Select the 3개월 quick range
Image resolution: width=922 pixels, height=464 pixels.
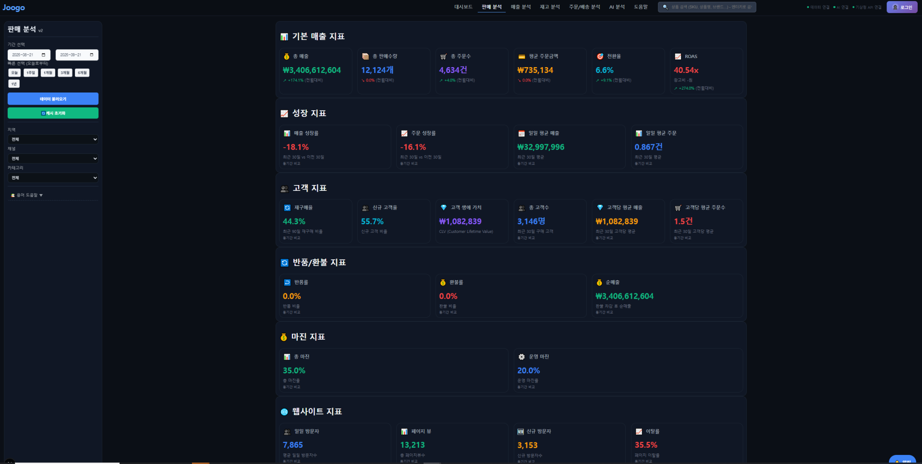click(65, 73)
